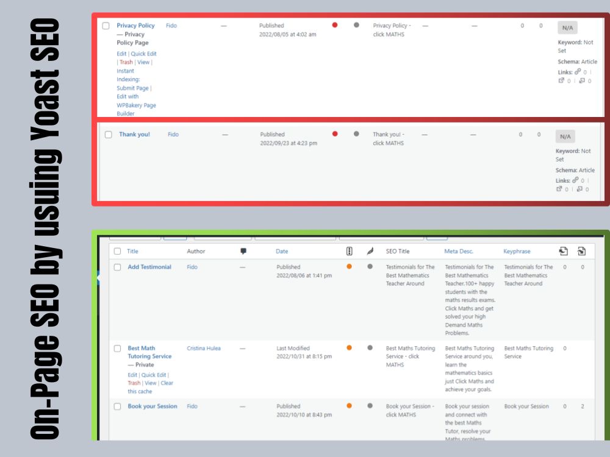This screenshot has height=457, width=610.
Task: Click internal links chain icon in Thank you! row
Action: pyautogui.click(x=575, y=180)
